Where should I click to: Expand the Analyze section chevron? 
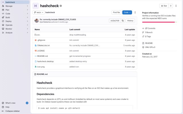[x=27, y=33]
